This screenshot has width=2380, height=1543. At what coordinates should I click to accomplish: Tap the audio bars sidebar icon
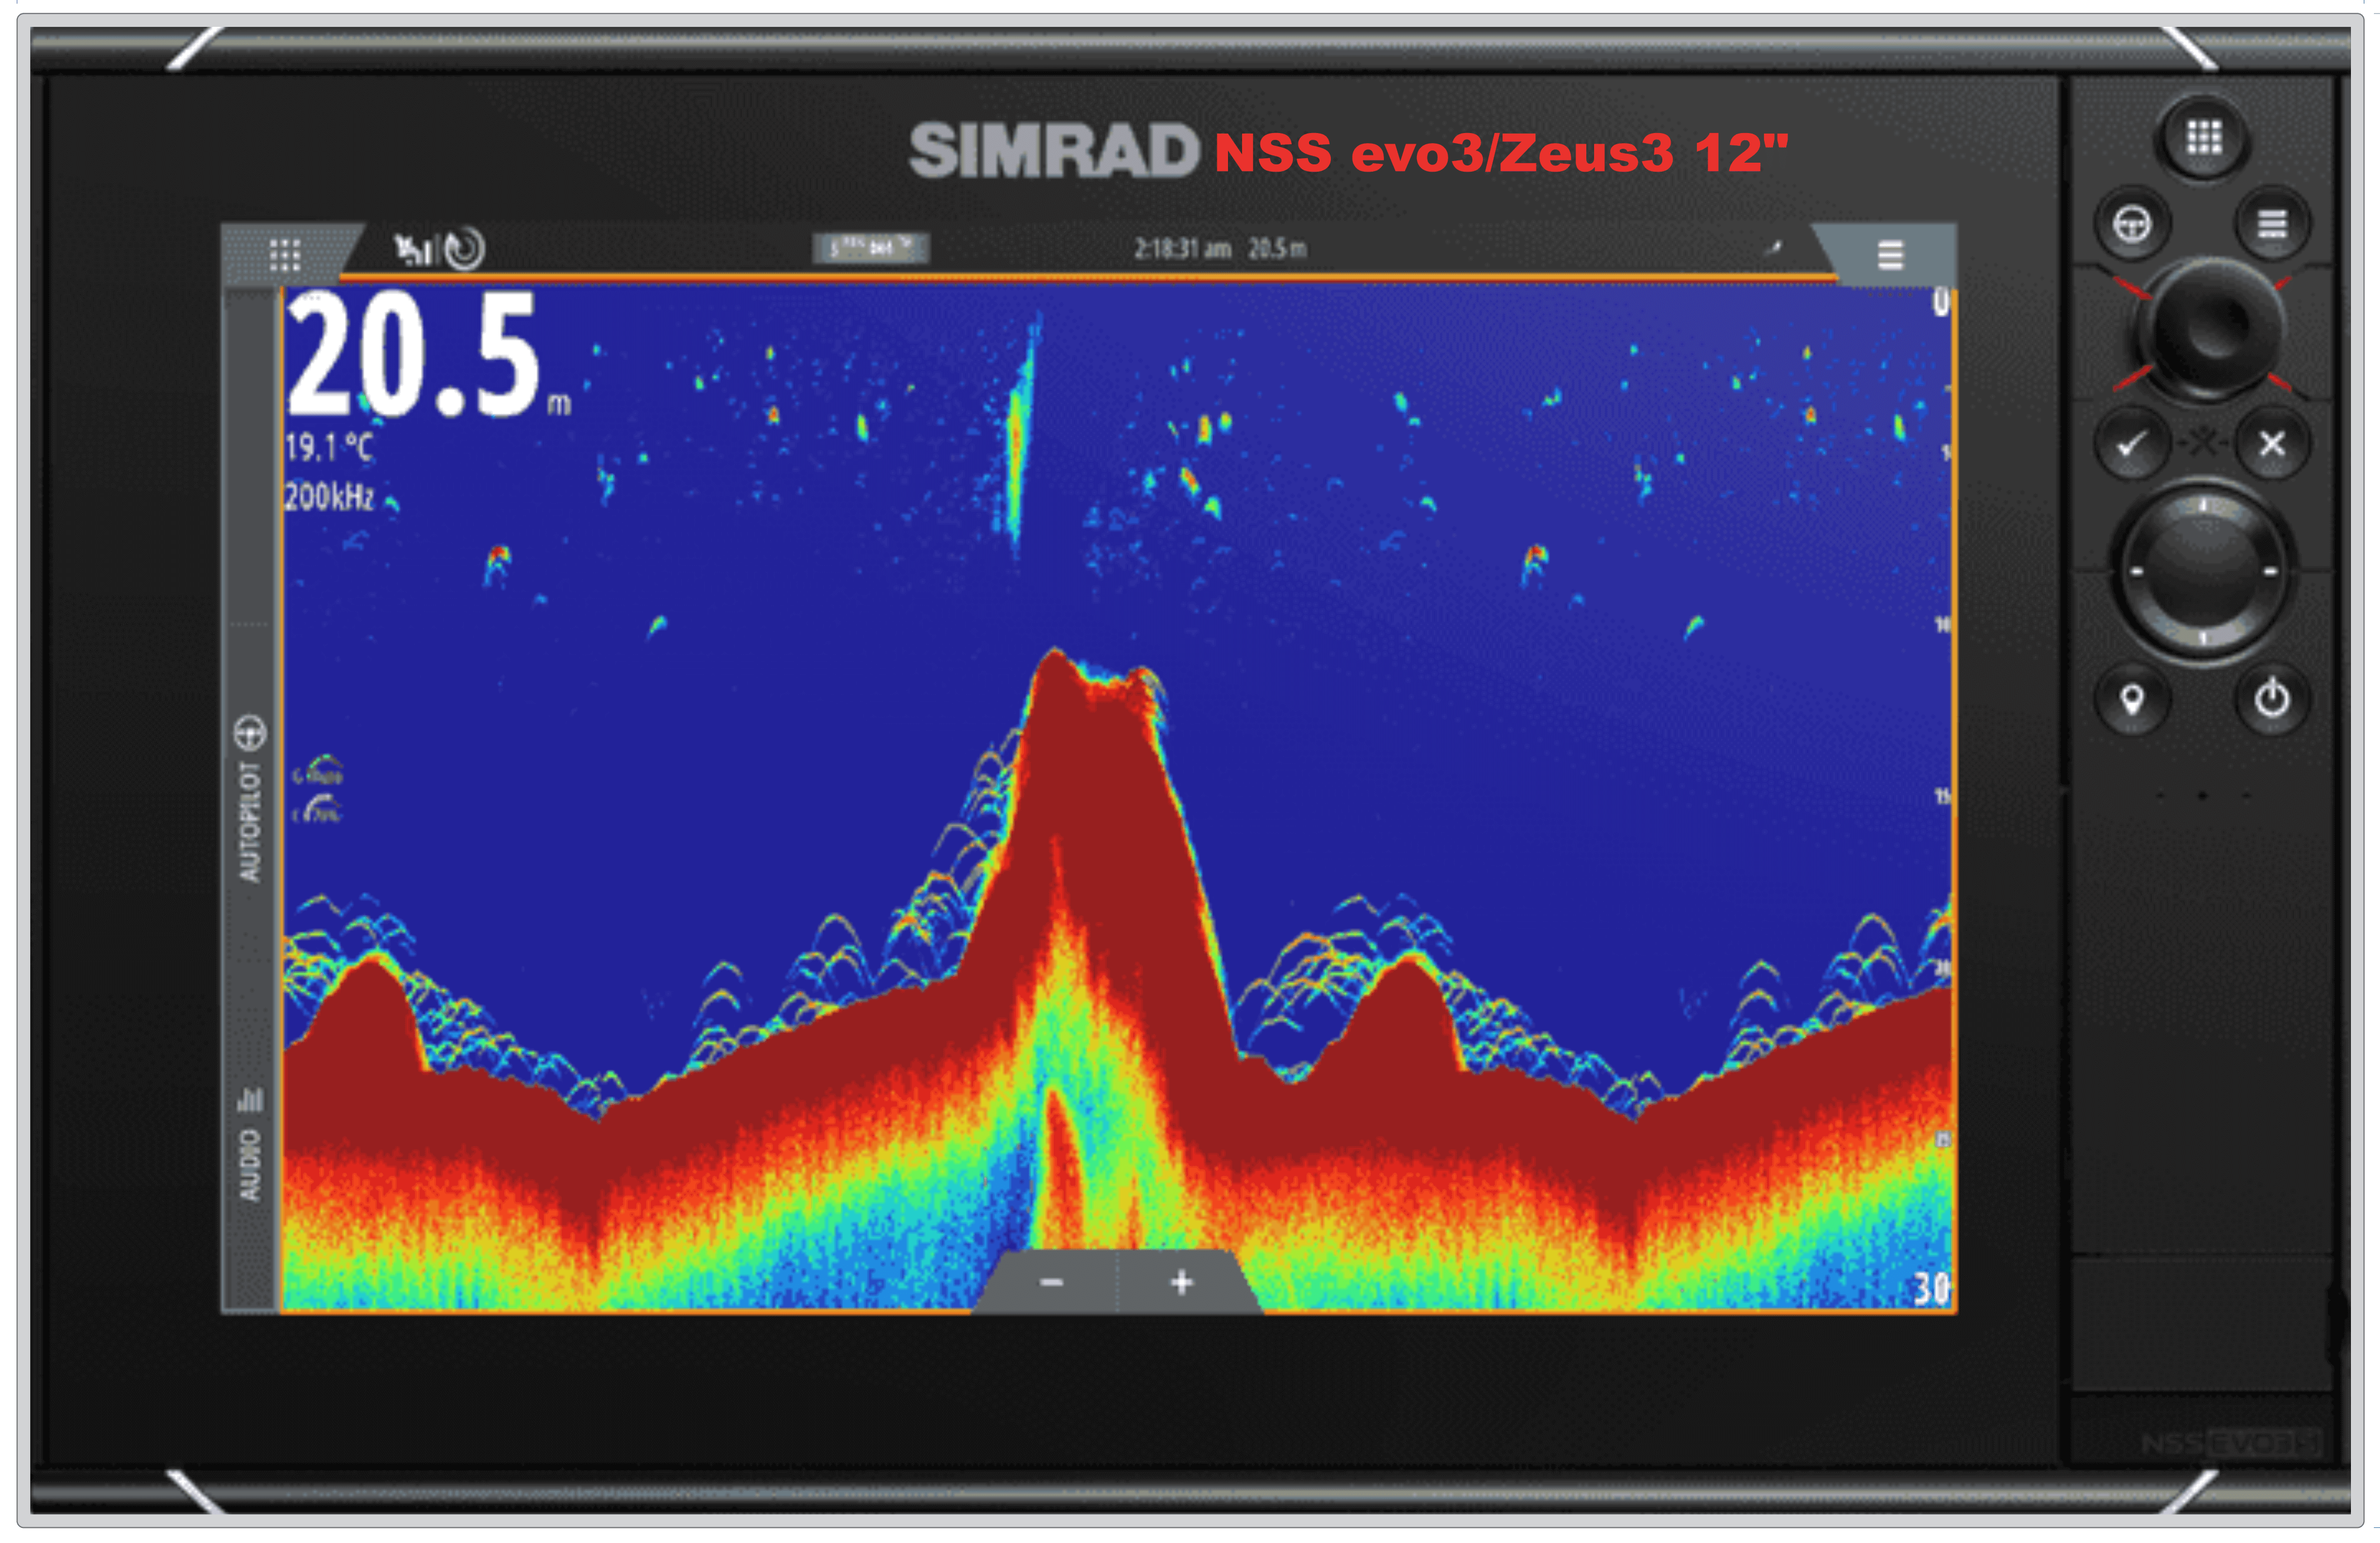[x=250, y=1099]
